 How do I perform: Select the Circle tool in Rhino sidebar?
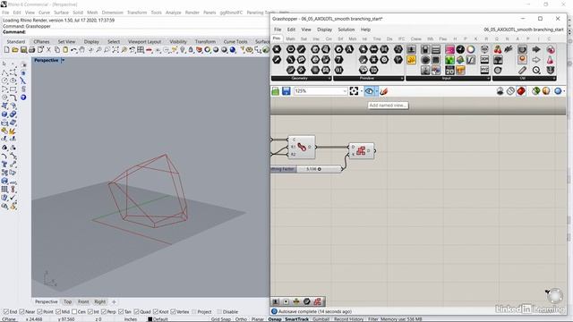coord(4,80)
